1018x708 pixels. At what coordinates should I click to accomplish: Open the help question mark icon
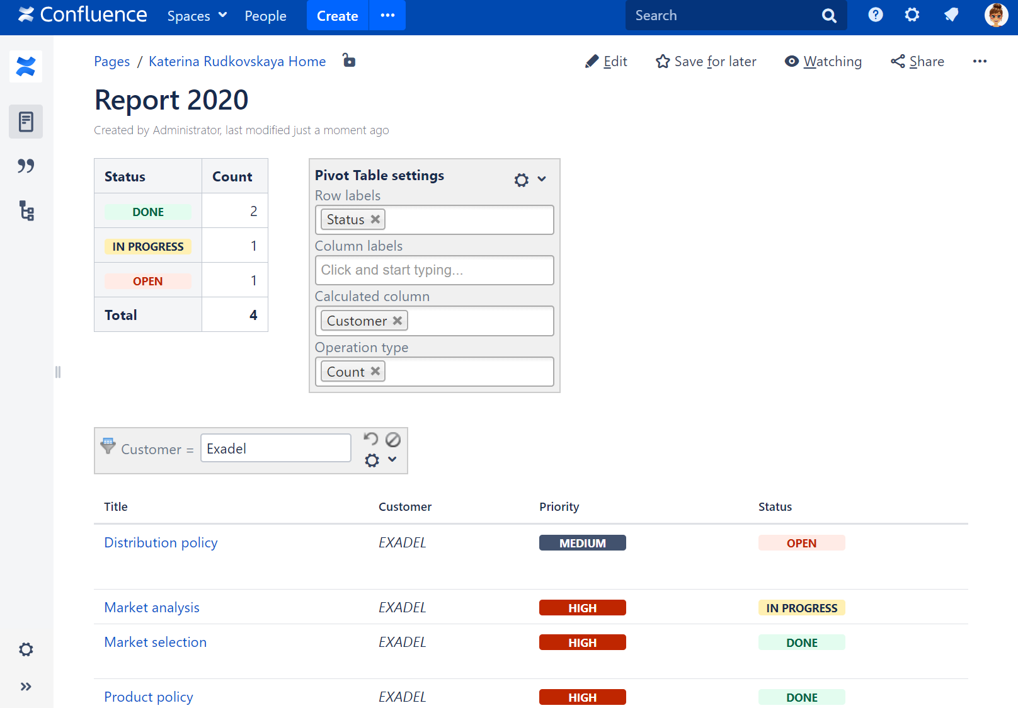click(x=875, y=15)
